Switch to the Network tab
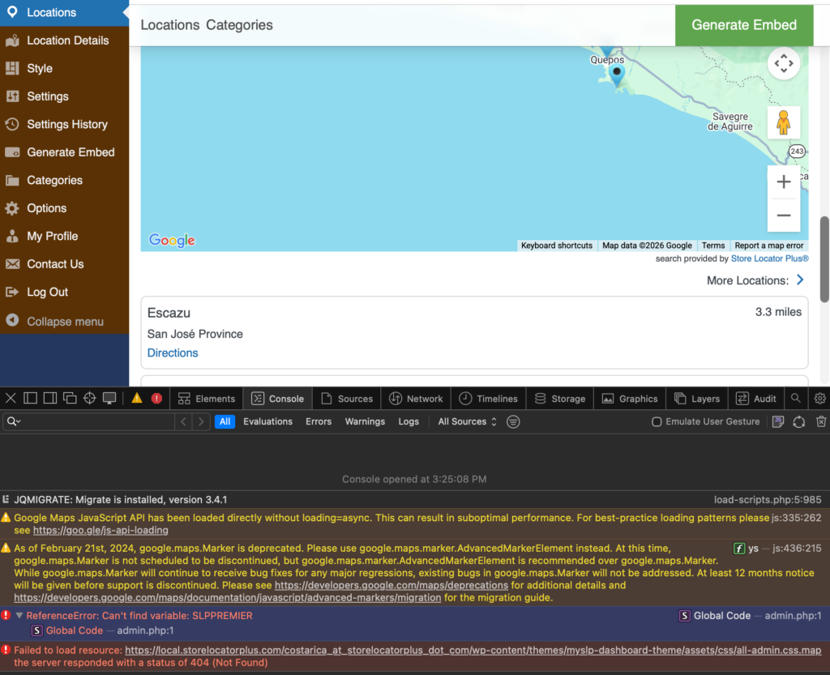This screenshot has height=675, width=830. point(416,398)
